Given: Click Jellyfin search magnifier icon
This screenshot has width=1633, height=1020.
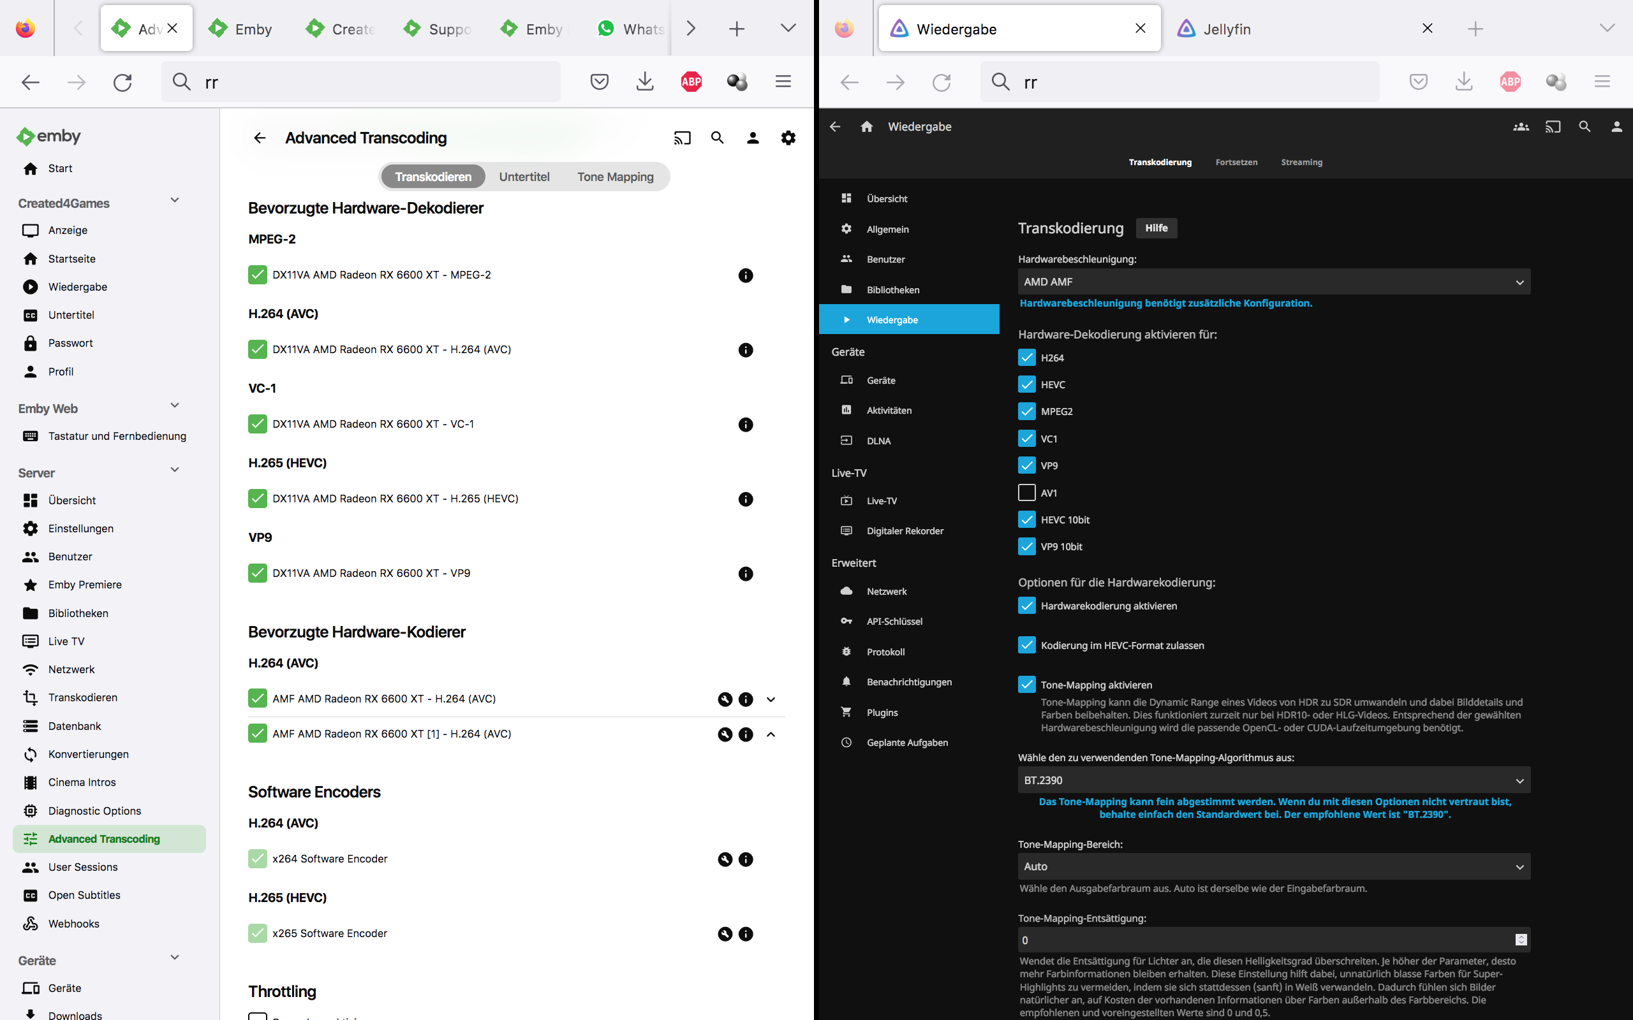Looking at the screenshot, I should (1585, 127).
